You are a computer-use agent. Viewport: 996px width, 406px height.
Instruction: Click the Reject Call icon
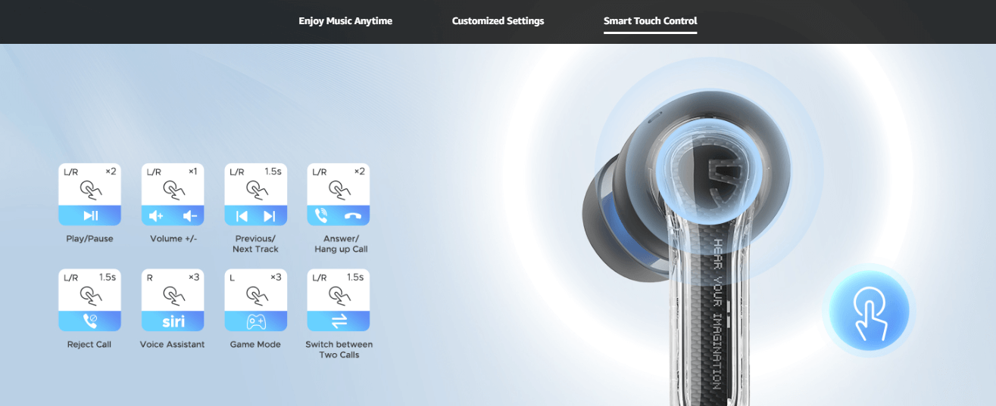coord(89,300)
